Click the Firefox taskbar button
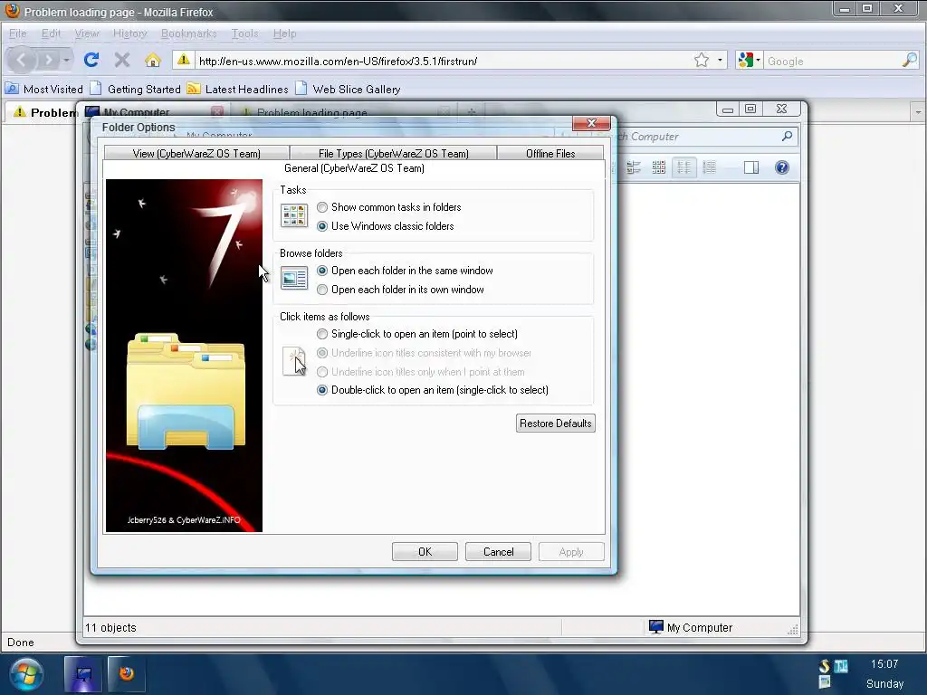927x695 pixels. (127, 674)
